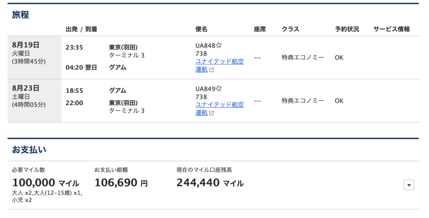Click the 予約状況 column header
This screenshot has width=429, height=218.
tap(347, 29)
